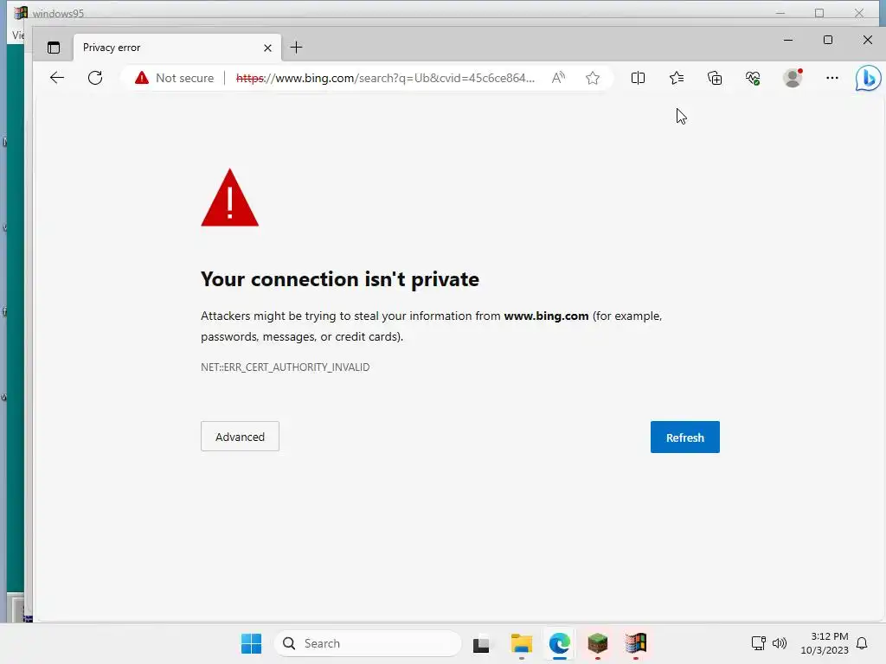886x664 pixels.
Task: Open the clock showing 3:12 PM
Action: pos(825,643)
